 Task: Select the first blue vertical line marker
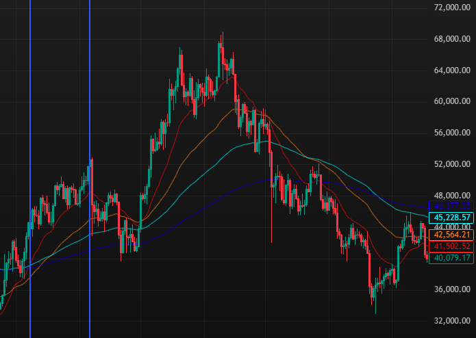pyautogui.click(x=30, y=169)
